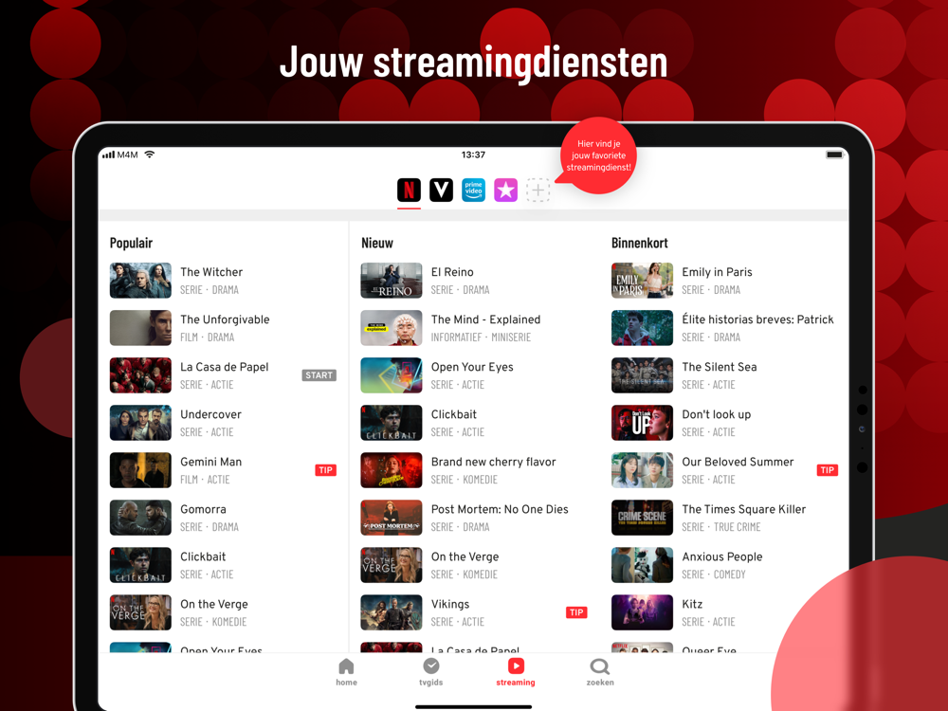Go to the home tab
The width and height of the screenshot is (948, 711).
pyautogui.click(x=346, y=672)
